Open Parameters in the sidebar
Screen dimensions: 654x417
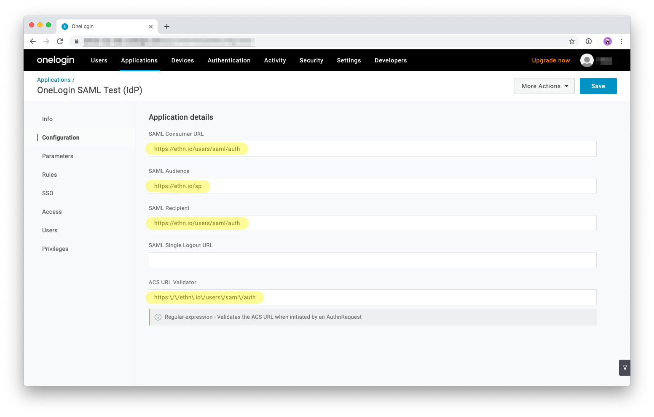click(x=58, y=156)
